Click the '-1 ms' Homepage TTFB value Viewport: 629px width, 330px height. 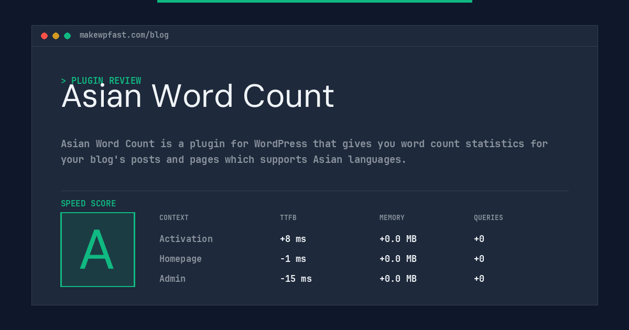pos(293,259)
